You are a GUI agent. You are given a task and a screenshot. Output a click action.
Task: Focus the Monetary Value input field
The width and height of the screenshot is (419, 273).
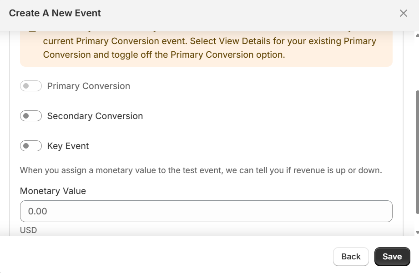pyautogui.click(x=206, y=211)
